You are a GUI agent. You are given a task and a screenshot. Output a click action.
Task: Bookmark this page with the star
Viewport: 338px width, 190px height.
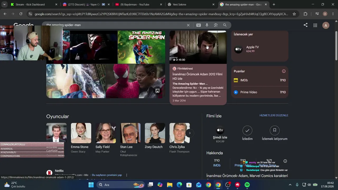(294, 14)
